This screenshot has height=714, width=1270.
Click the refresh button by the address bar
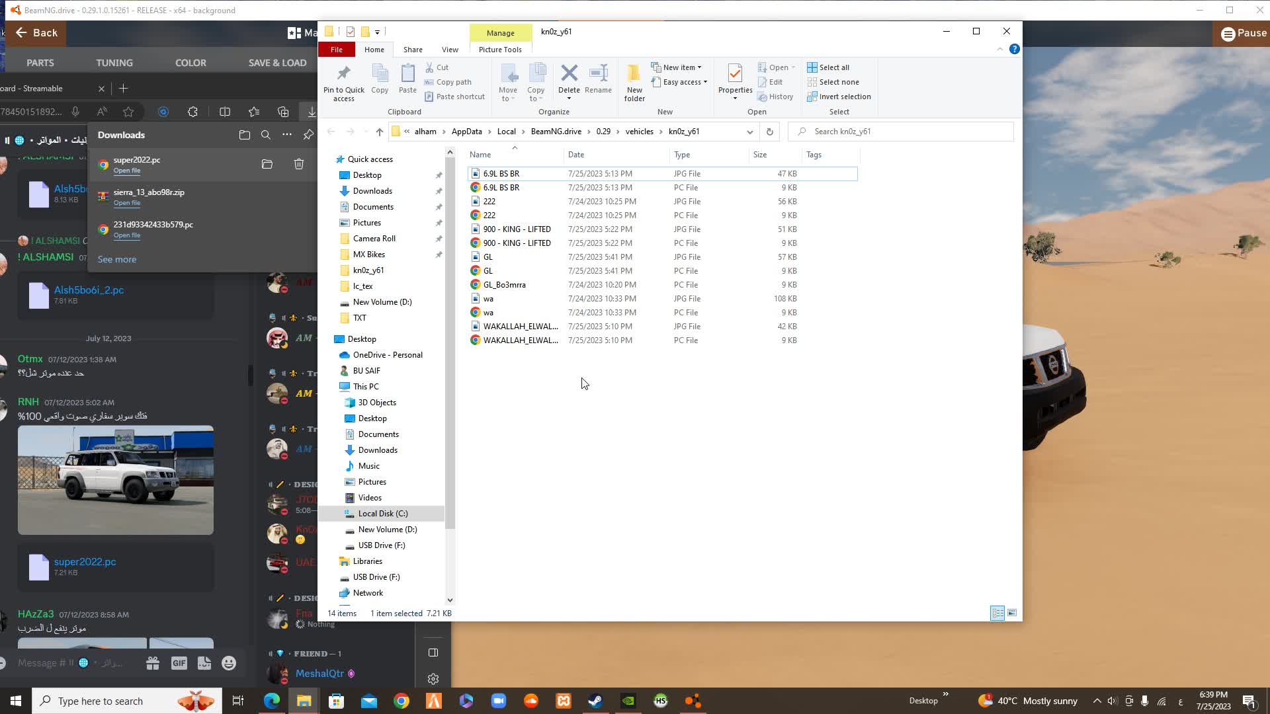(x=769, y=132)
